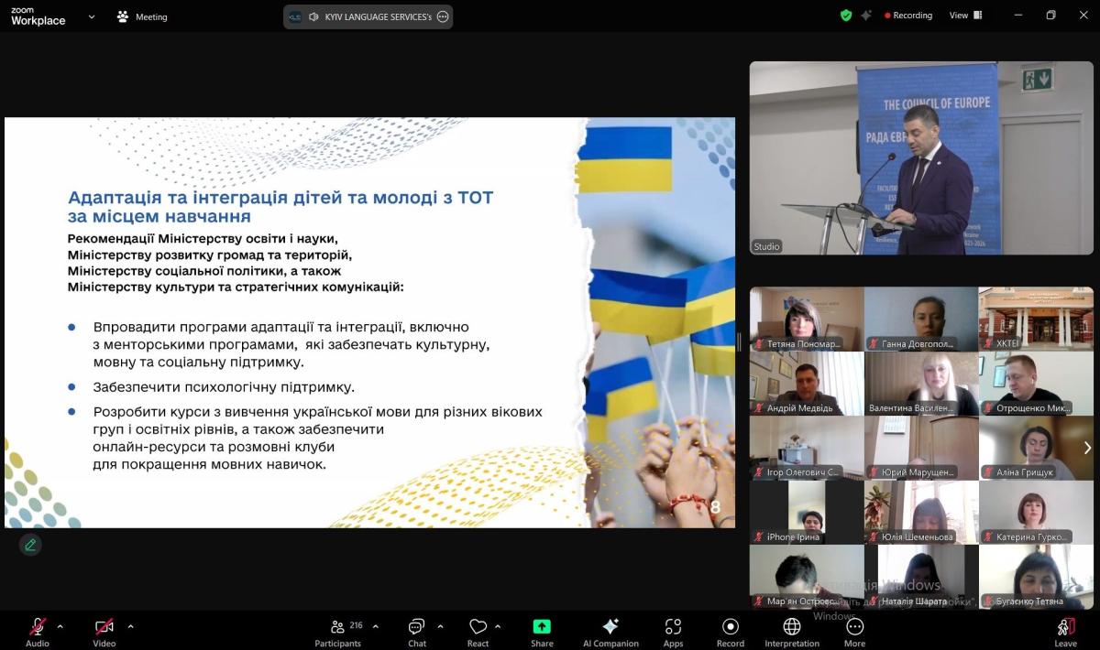Screen dimensions: 1100x650
Task: Open the View layout menu
Action: 965,16
